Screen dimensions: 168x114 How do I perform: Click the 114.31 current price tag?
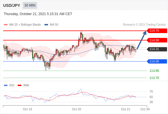157,49
